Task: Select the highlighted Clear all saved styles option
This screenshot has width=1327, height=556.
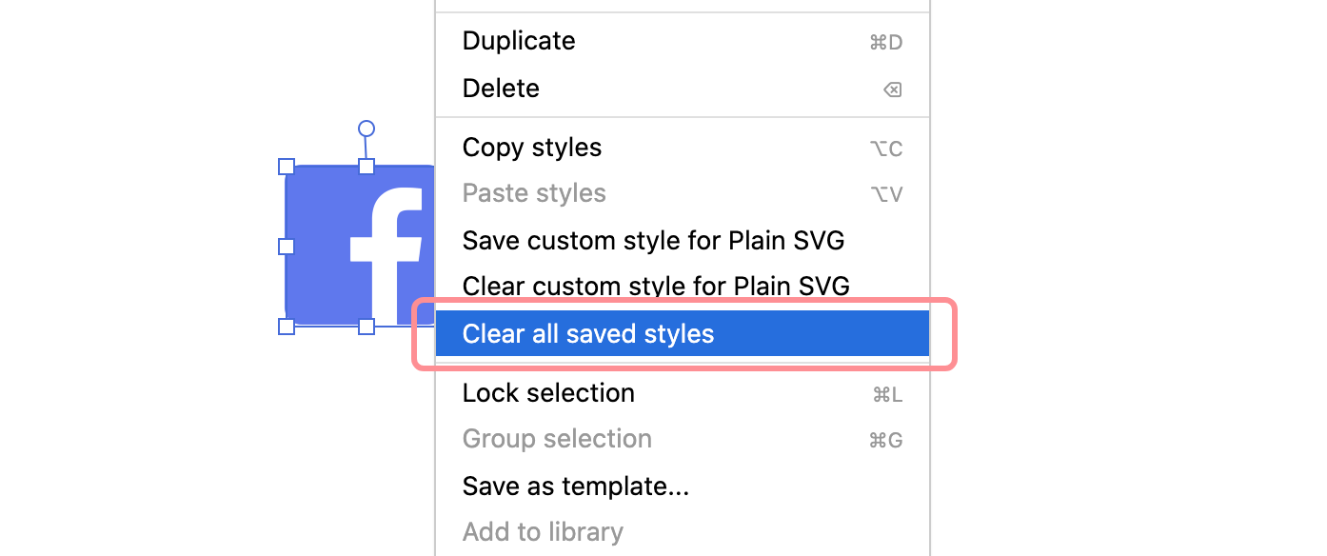Action: click(588, 333)
